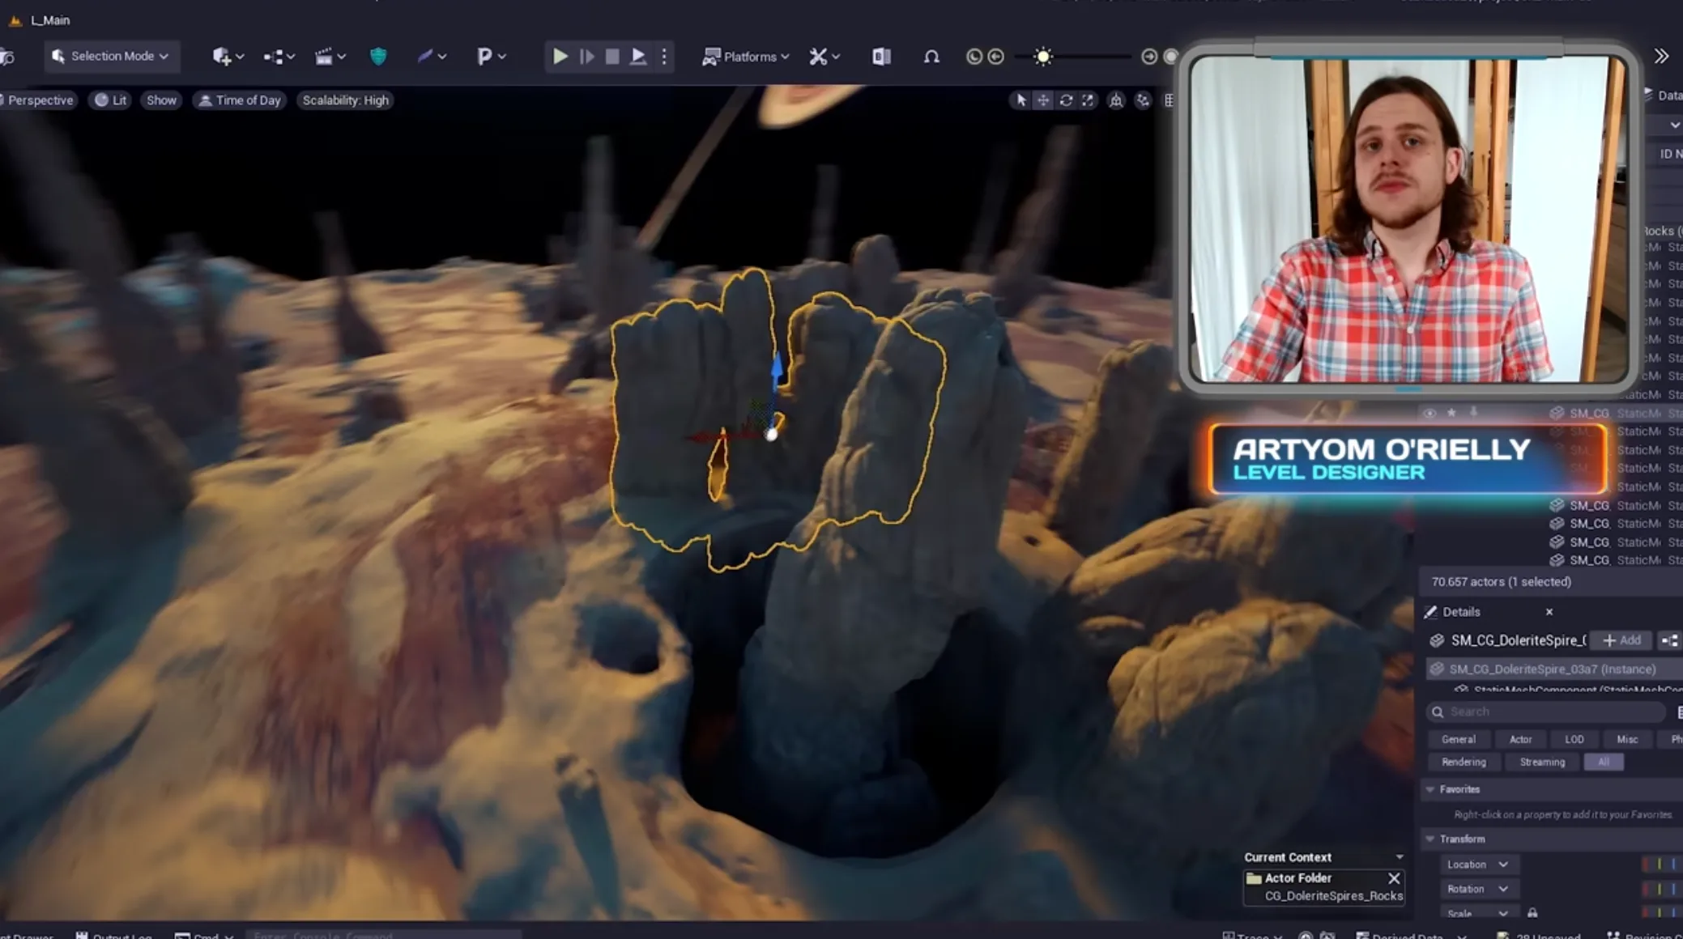Click the Eject from player button
1683x939 pixels.
(x=638, y=56)
